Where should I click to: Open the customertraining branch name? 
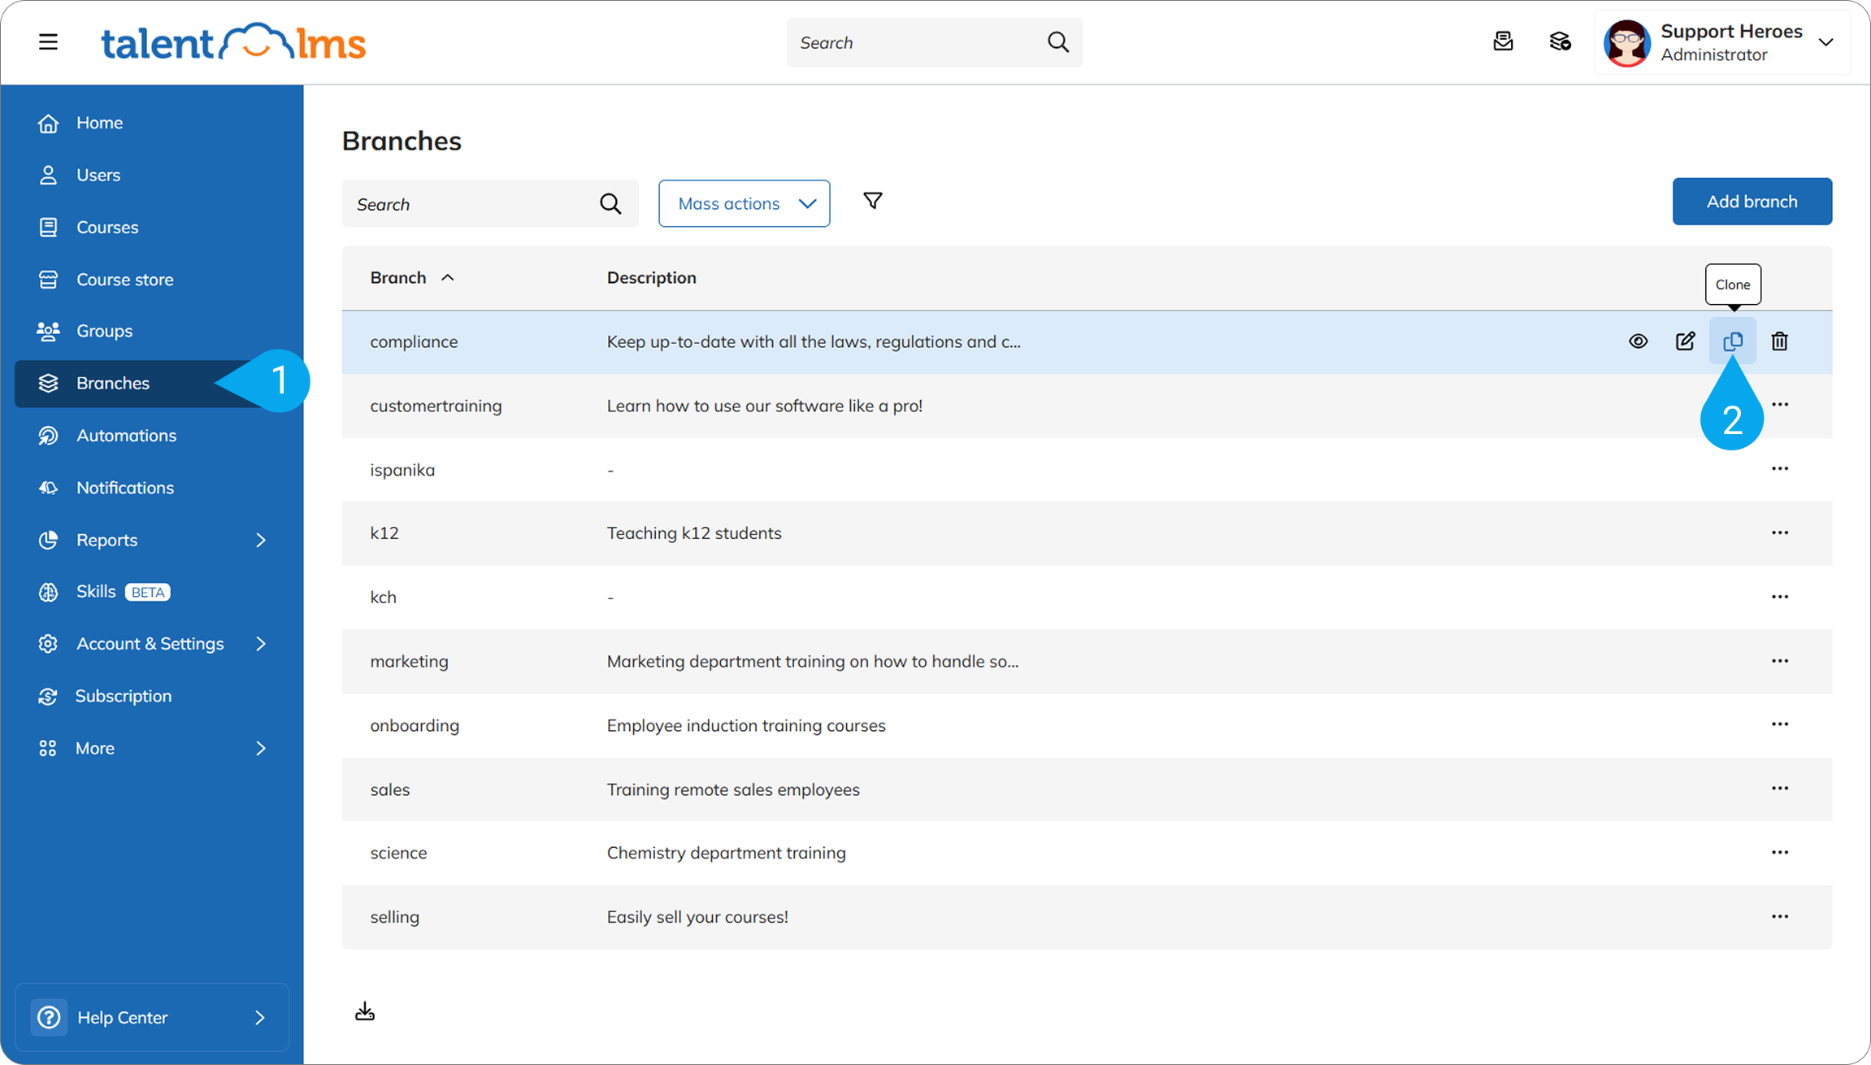(x=436, y=406)
